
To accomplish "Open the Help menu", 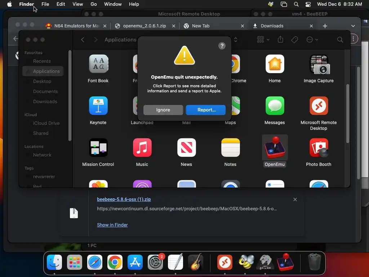I will (134, 4).
